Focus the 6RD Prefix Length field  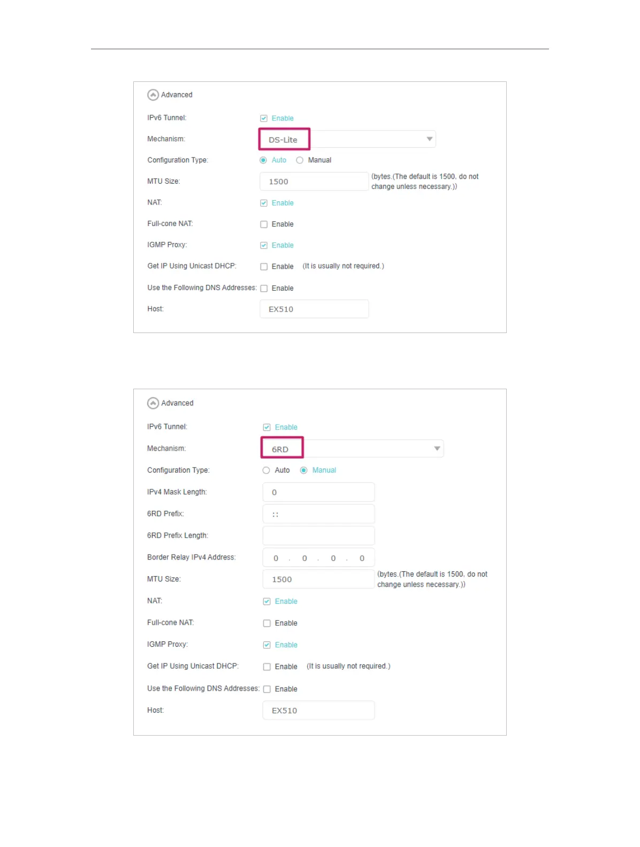pyautogui.click(x=318, y=536)
